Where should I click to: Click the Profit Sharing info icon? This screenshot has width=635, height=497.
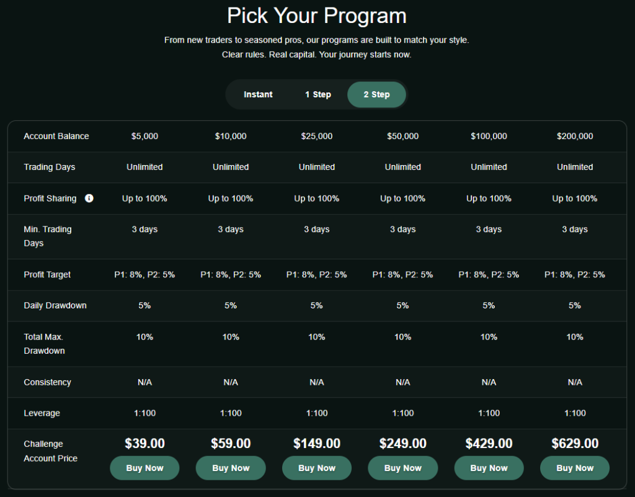(89, 198)
